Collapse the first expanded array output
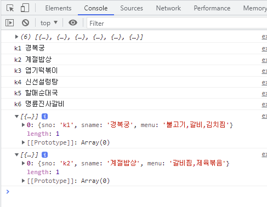The height and width of the screenshot is (207, 267). point(16,116)
